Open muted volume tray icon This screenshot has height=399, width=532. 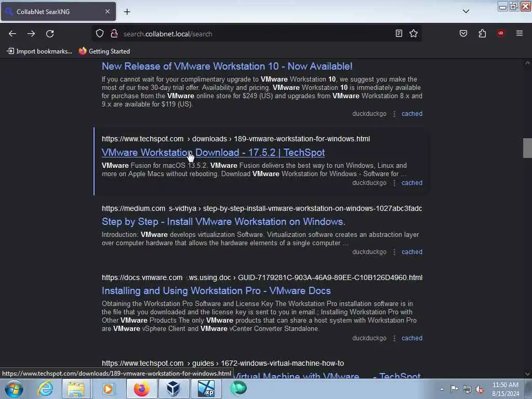480,390
